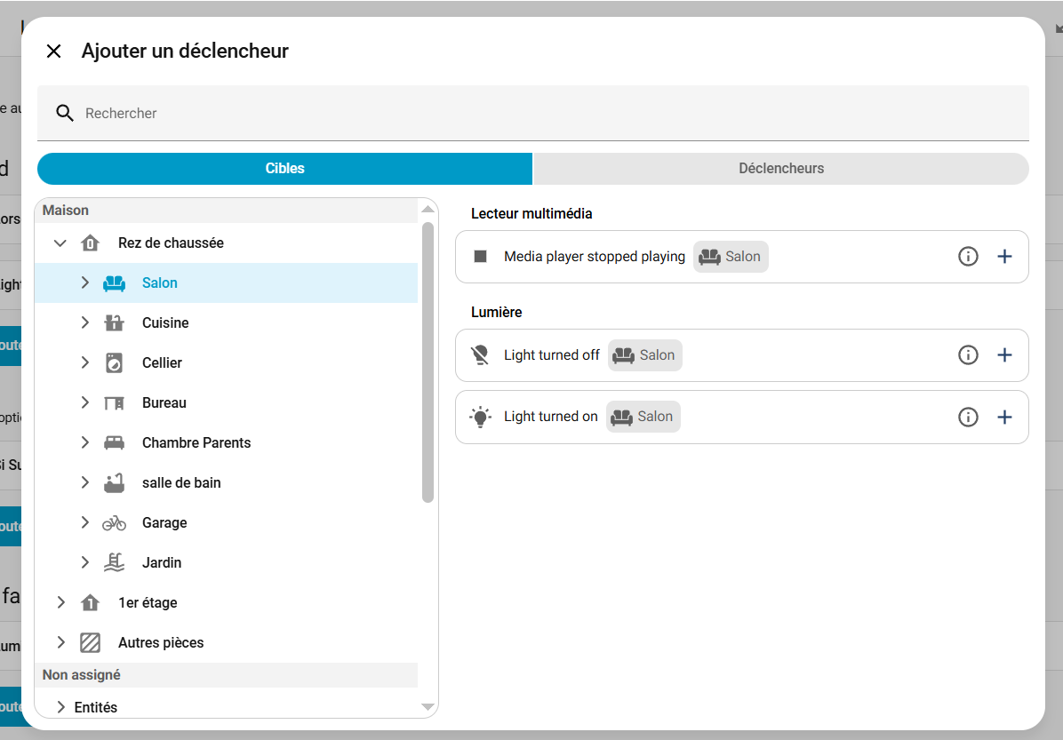Switch to the Déclencheurs tab

click(780, 169)
